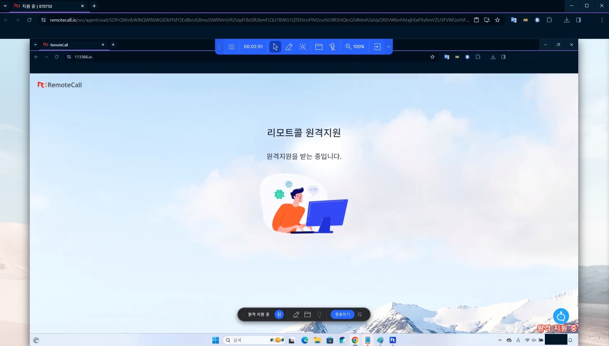
Task: Open the drawing tool on the bottom support bar
Action: point(296,314)
